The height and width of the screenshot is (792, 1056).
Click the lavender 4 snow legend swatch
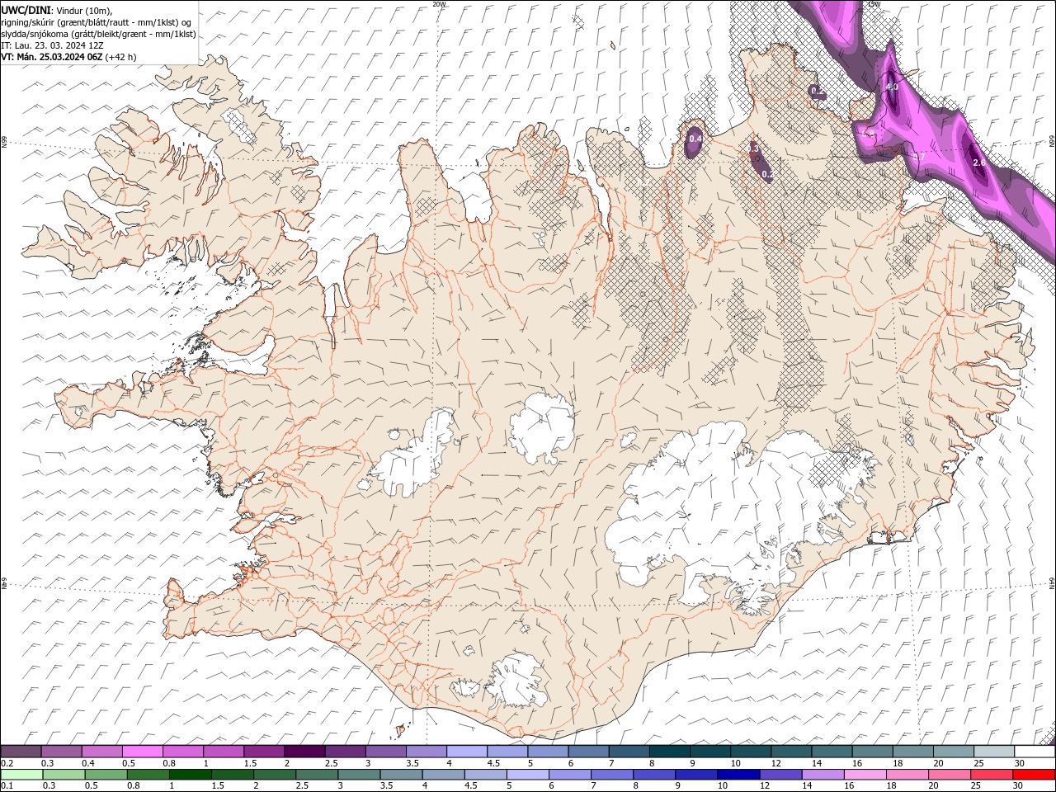[466, 752]
